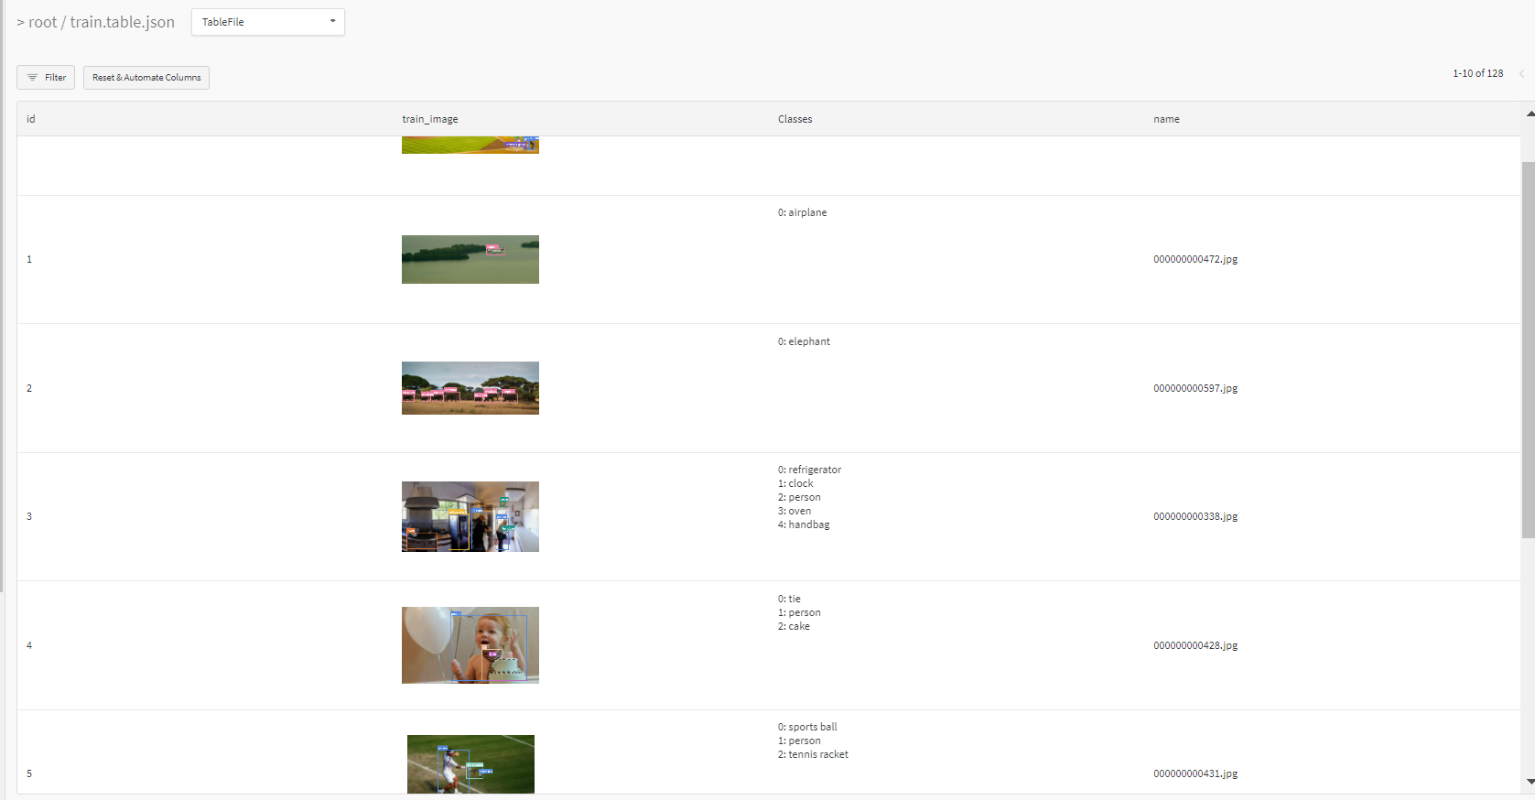Click the scrollbar up arrow
The width and height of the screenshot is (1535, 800).
[x=1530, y=114]
